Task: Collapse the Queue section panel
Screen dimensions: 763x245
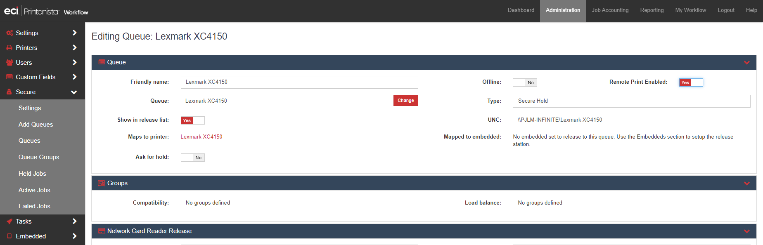Action: tap(746, 63)
